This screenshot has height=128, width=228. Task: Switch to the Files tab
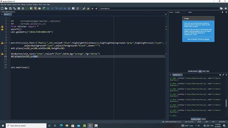tap(208, 71)
